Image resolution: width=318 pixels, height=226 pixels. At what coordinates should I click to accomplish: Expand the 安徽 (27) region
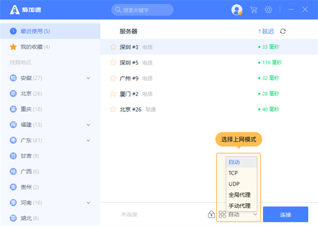click(89, 79)
